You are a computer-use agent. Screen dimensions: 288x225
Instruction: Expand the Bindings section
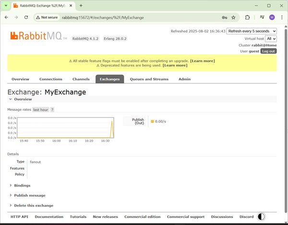tap(22, 185)
